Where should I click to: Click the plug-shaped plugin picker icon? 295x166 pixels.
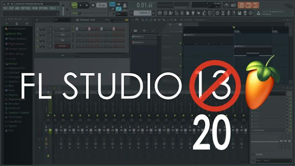click(193, 13)
